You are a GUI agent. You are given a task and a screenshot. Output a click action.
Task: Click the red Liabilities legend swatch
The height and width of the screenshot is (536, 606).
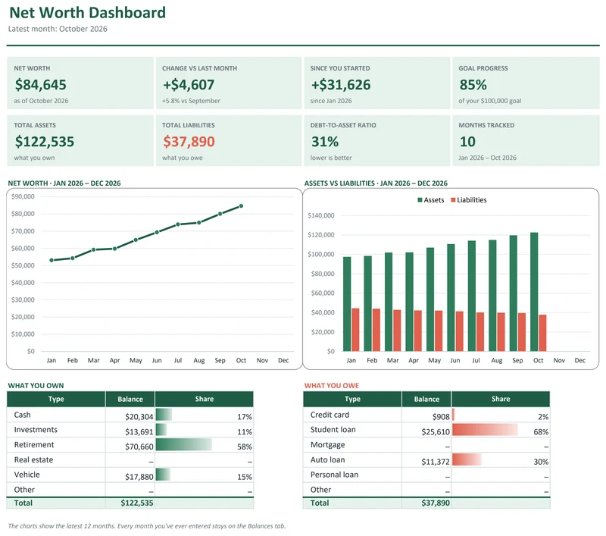coord(453,200)
